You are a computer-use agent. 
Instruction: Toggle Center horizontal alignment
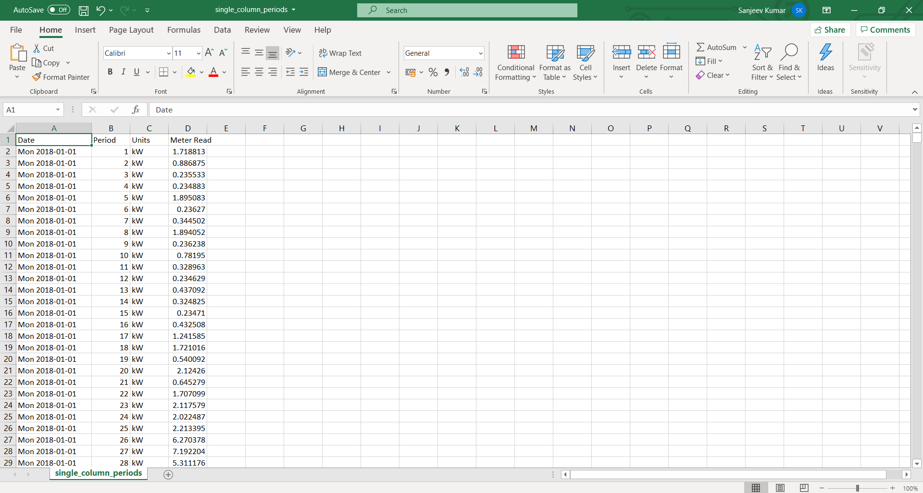coord(259,72)
